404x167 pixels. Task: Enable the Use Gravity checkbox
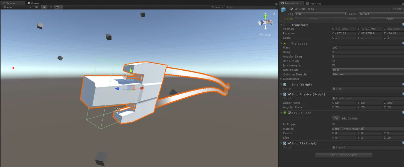(x=333, y=61)
